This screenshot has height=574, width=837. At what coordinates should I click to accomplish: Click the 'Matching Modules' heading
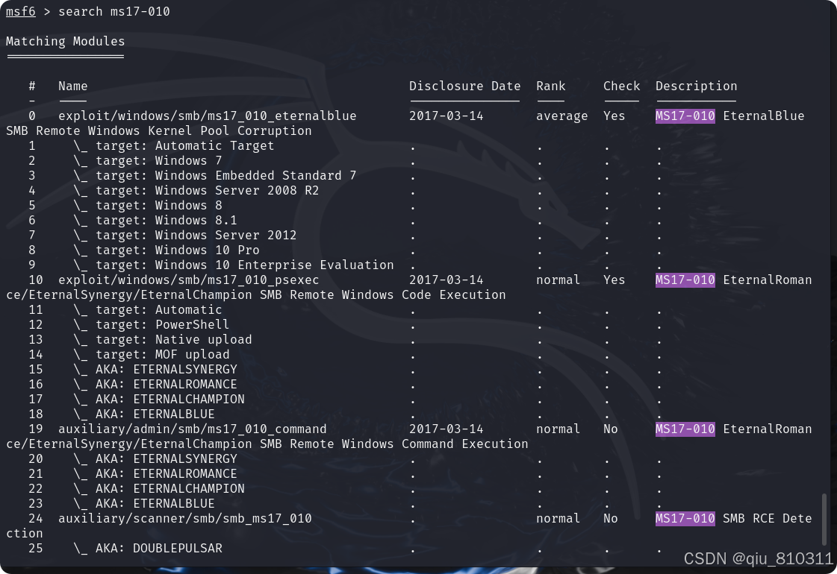[x=65, y=41]
